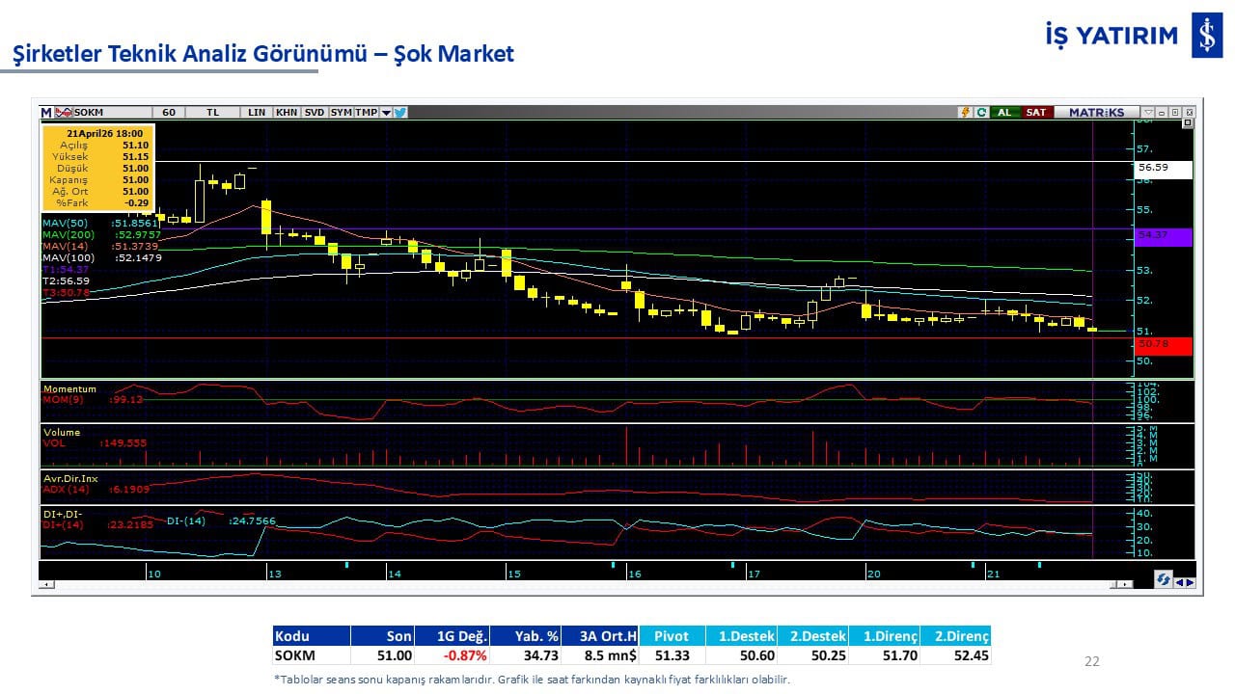1235x694 pixels.
Task: Open the triangle menu beside MATRIKS
Action: 1147,113
